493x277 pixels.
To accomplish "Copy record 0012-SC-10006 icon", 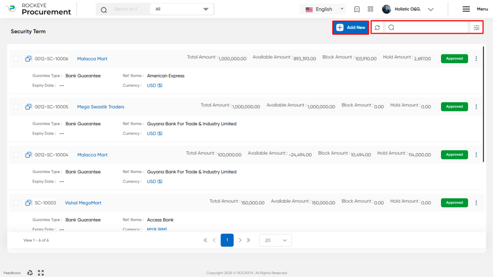I will tap(28, 59).
